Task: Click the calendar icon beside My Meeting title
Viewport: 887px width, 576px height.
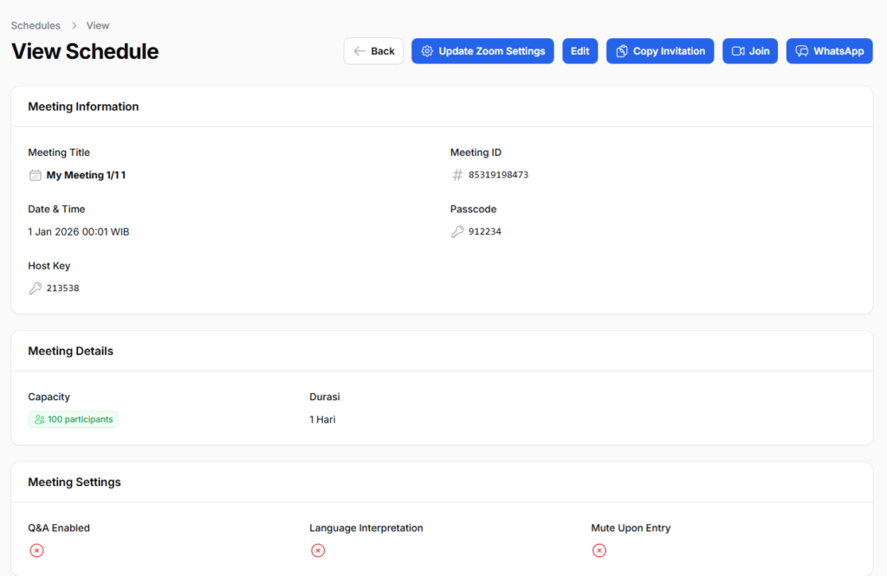Action: click(36, 175)
